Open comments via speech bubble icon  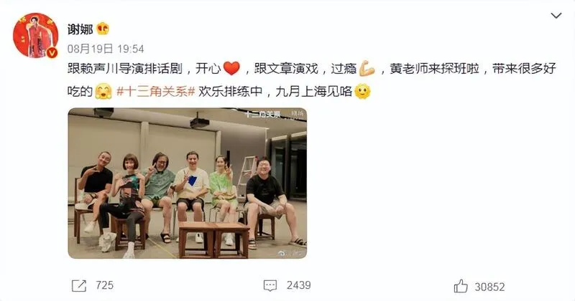pos(270,286)
